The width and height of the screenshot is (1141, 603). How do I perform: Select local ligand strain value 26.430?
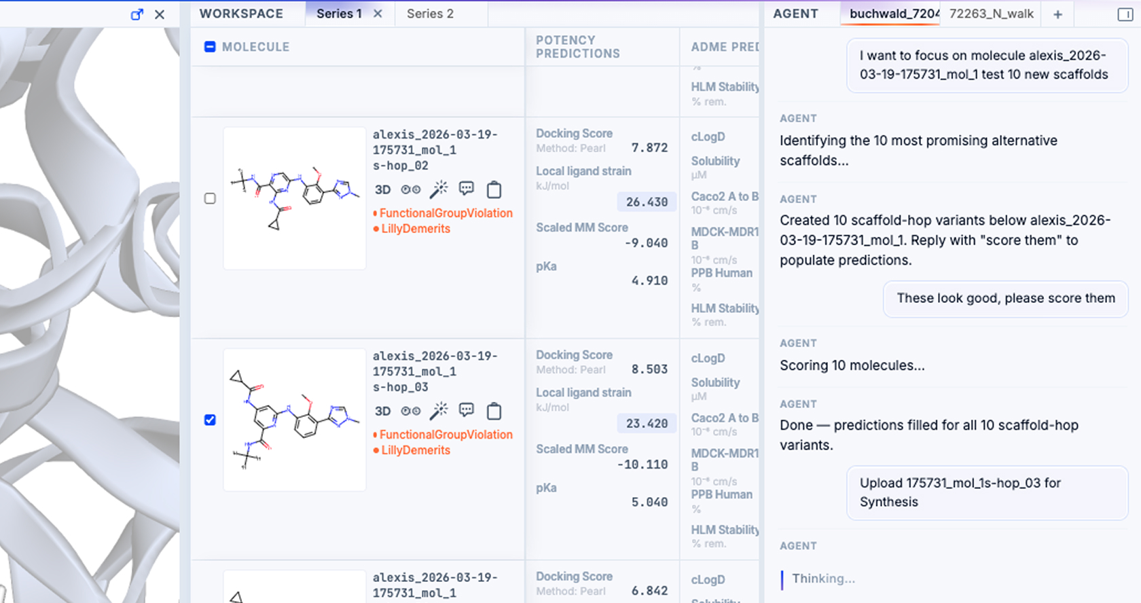pos(647,202)
